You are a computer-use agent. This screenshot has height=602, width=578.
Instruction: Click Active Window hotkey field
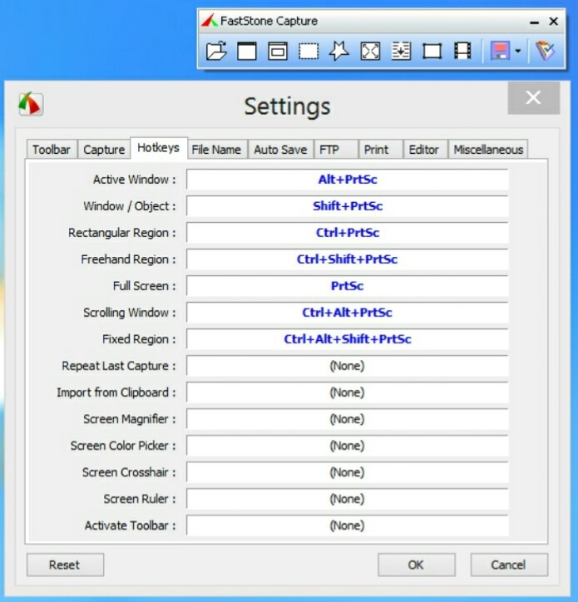348,180
